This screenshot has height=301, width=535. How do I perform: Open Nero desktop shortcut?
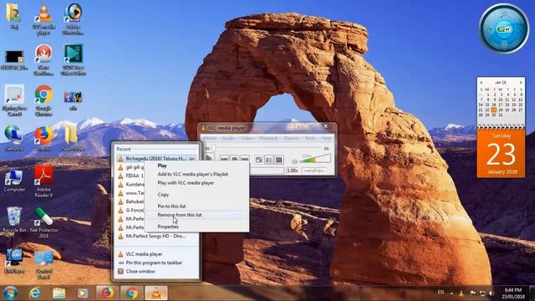click(43, 60)
